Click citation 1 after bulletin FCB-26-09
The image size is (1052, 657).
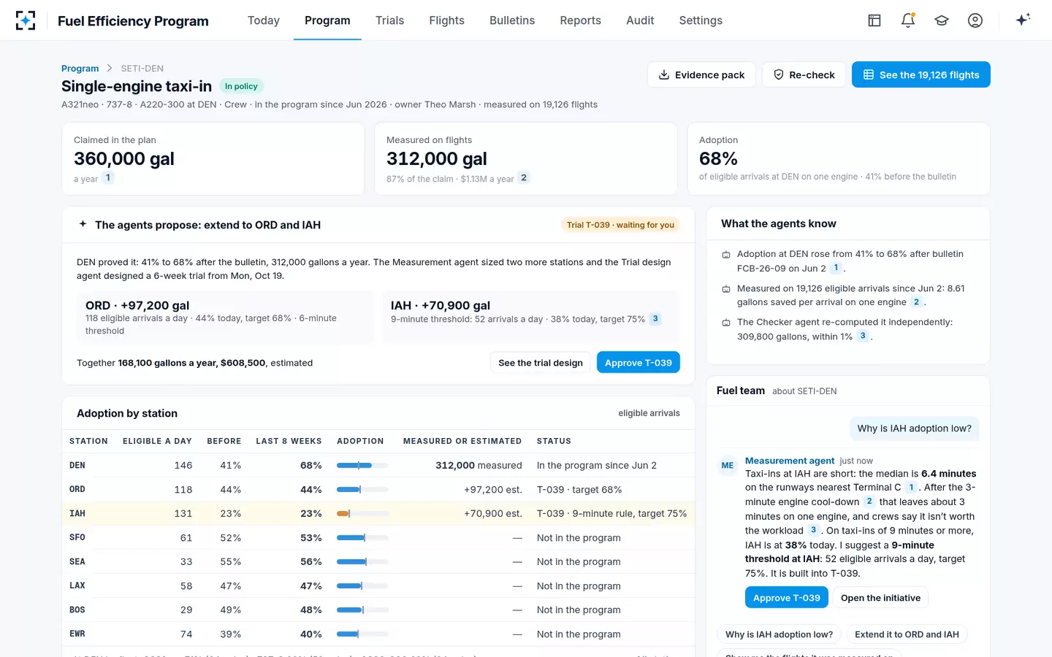(836, 268)
